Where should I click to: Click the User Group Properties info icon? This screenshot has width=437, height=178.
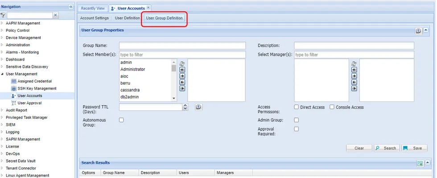tap(418, 31)
